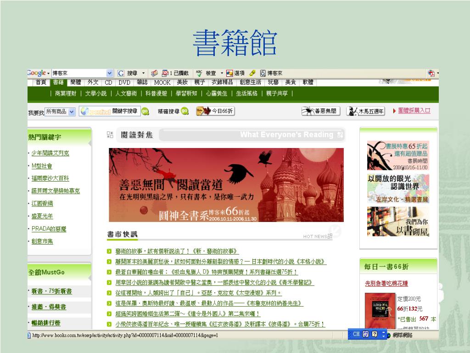Open the 新書・79折新書 link
The width and height of the screenshot is (470, 353).
(x=51, y=291)
